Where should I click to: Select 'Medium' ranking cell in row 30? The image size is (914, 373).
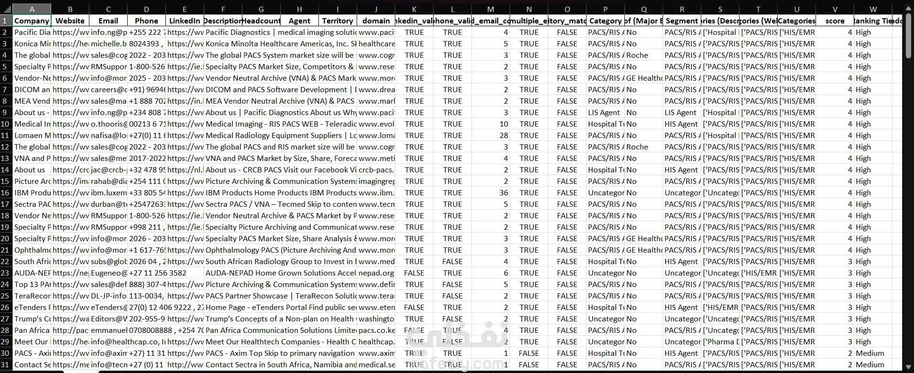pyautogui.click(x=873, y=353)
